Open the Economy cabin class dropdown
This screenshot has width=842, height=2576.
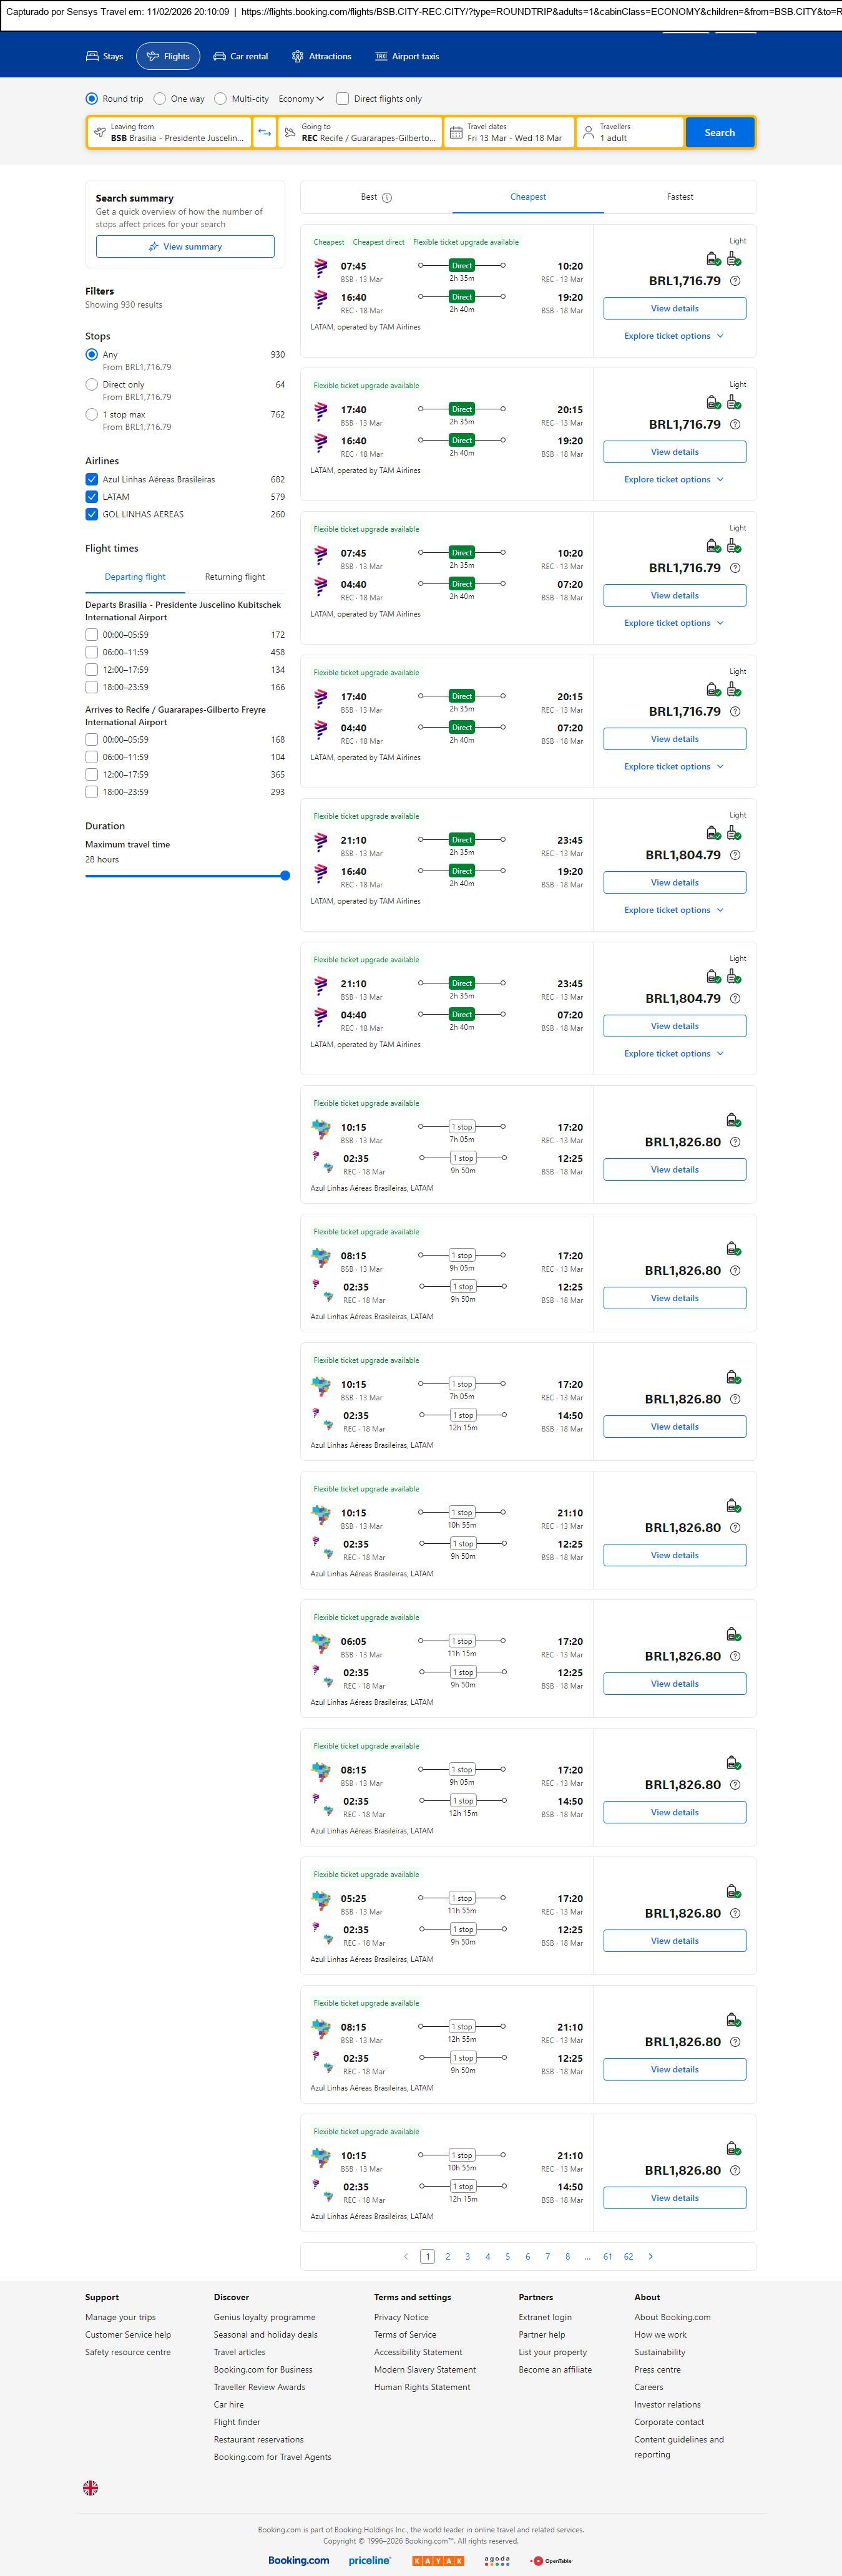pos(301,99)
